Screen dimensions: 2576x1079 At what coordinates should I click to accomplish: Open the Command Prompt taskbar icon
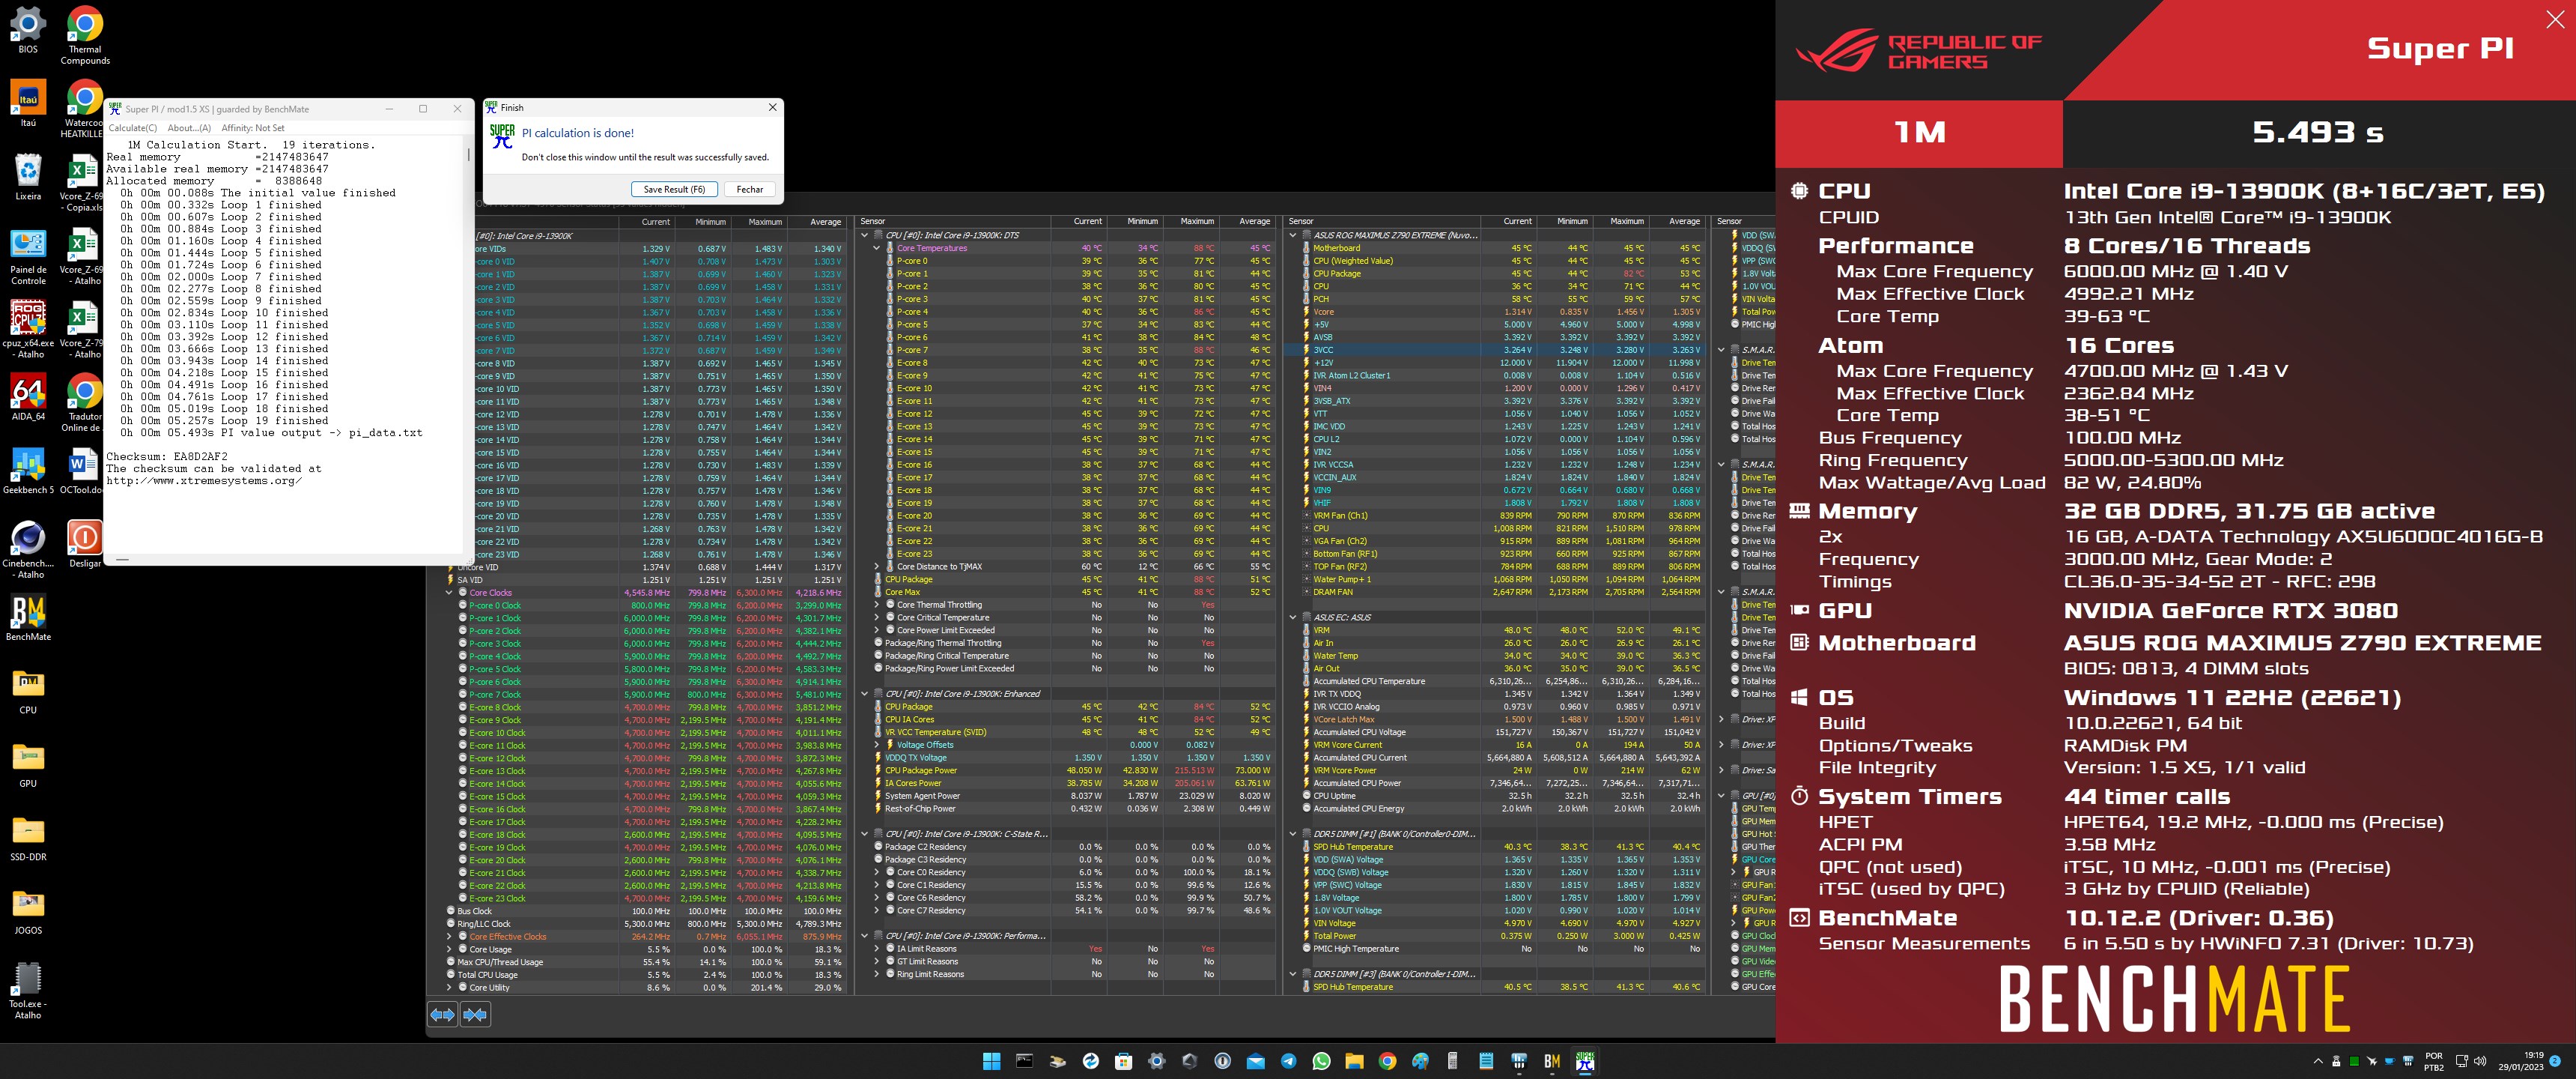coord(1024,1061)
